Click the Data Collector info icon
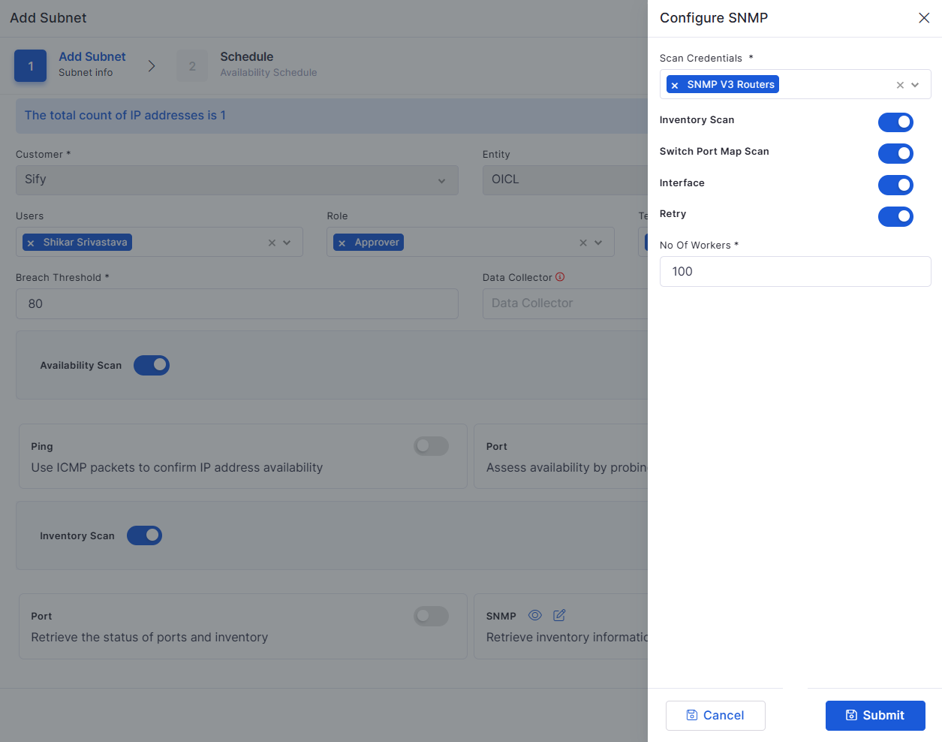Image resolution: width=942 pixels, height=742 pixels. coord(560,277)
